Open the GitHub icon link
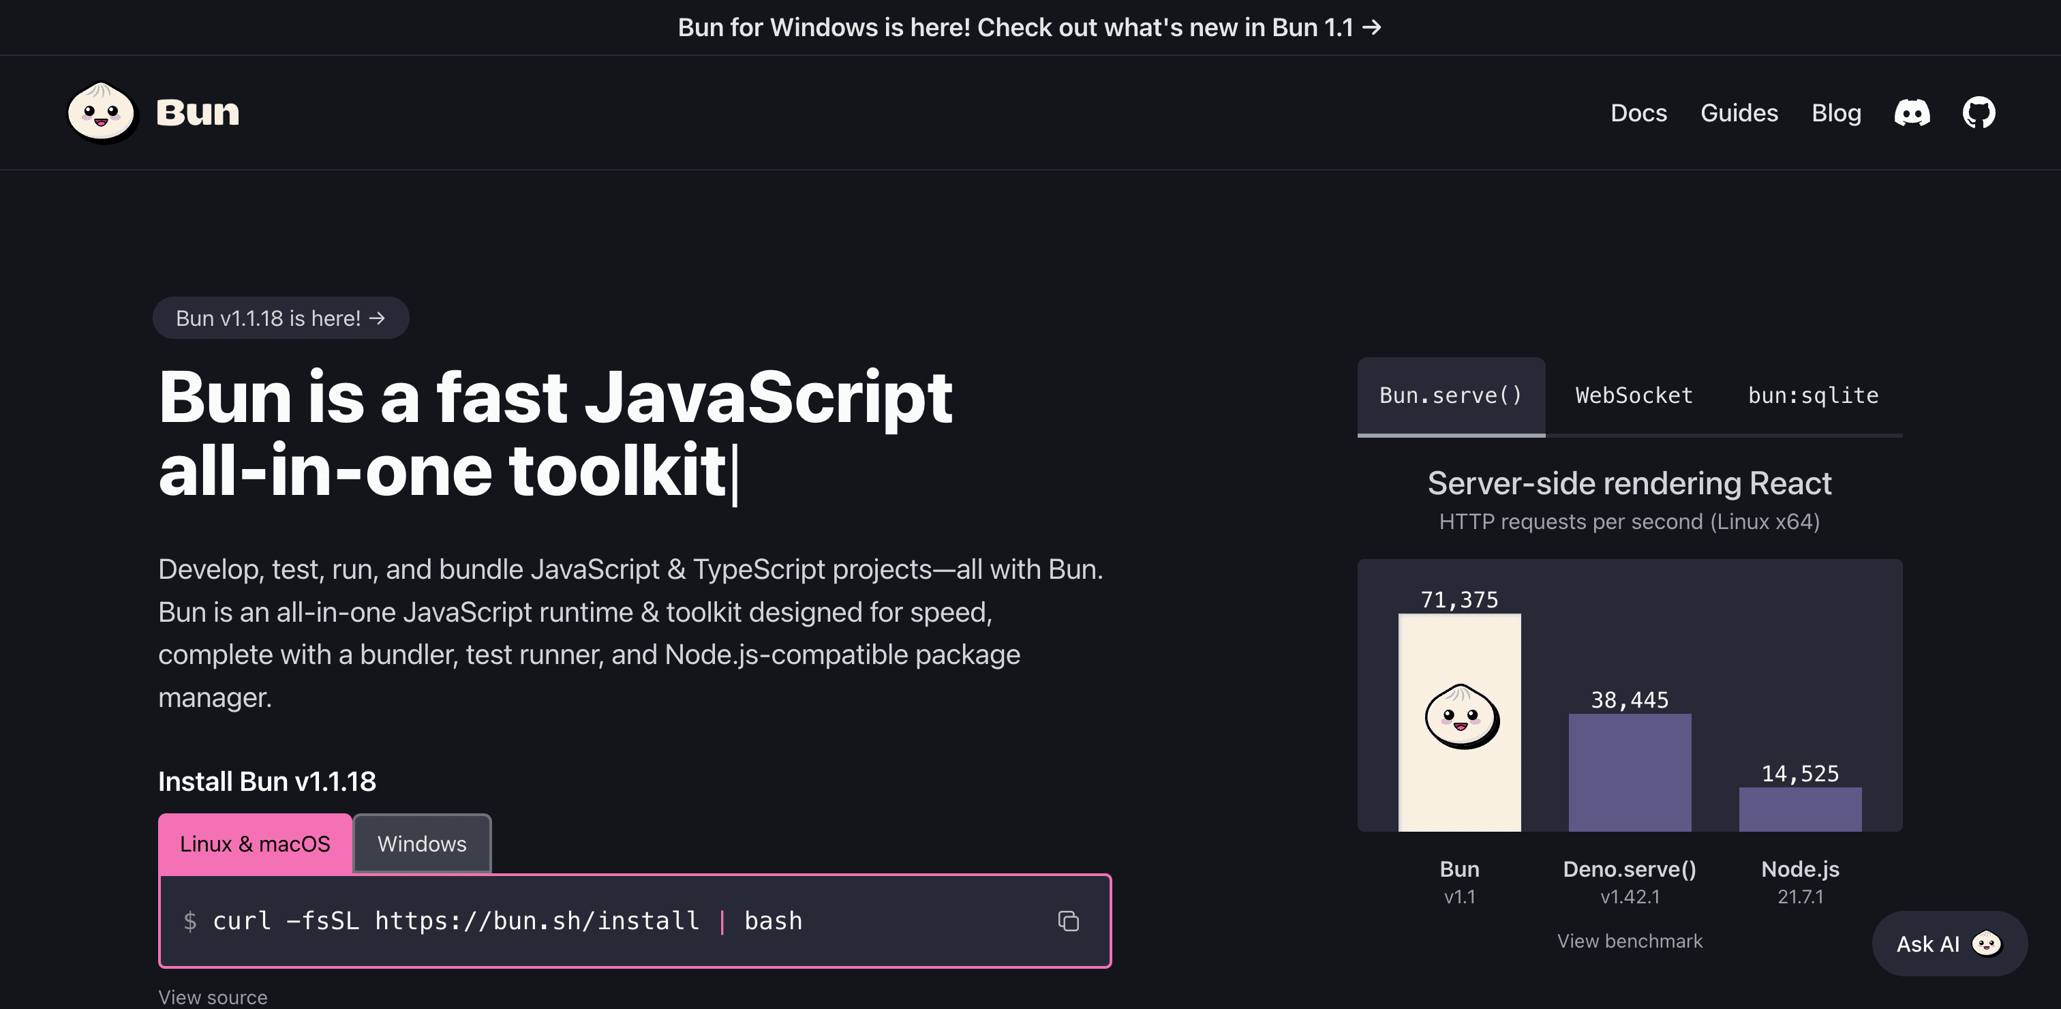This screenshot has width=2061, height=1009. [1979, 112]
